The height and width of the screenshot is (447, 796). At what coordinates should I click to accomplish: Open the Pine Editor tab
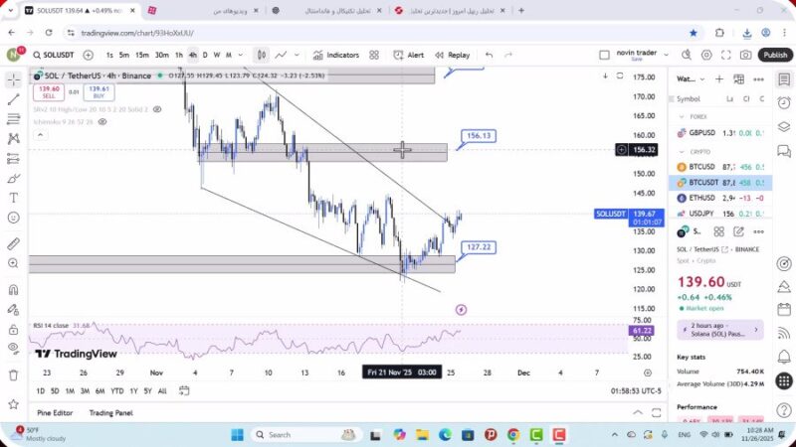(x=56, y=412)
